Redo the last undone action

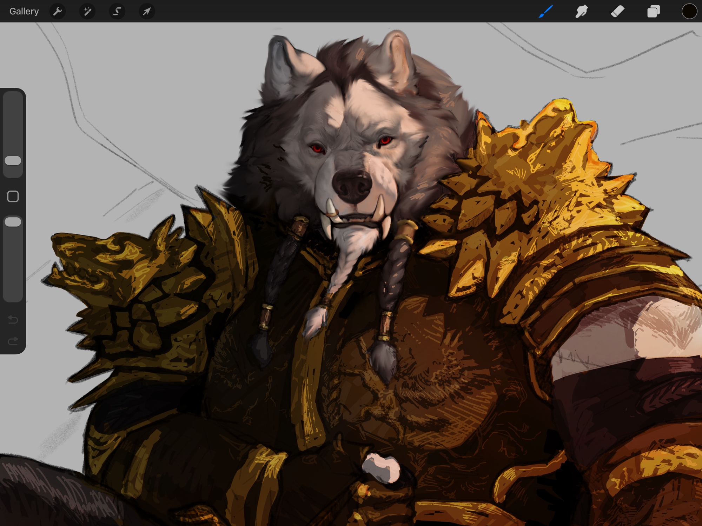tap(13, 341)
